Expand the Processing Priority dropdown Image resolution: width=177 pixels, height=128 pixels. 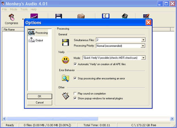pos(143,46)
